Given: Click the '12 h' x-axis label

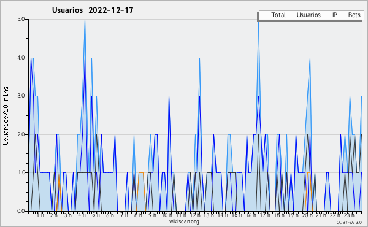Looking at the screenshot, I should click(195, 215).
